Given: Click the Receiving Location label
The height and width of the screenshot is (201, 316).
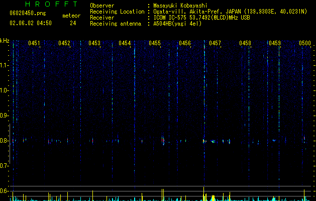Looking at the screenshot, I should click(117, 12).
